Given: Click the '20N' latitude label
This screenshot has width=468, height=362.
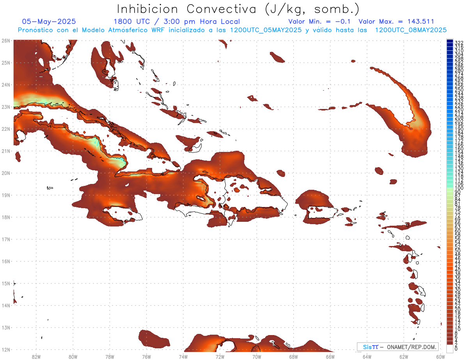Looking at the screenshot, I should [x=5, y=173].
